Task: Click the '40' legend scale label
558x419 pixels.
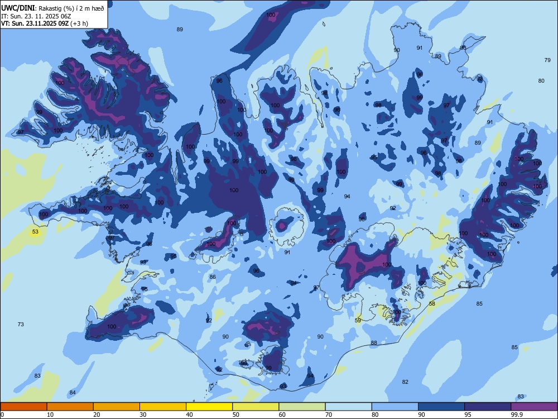Action: tap(189, 415)
